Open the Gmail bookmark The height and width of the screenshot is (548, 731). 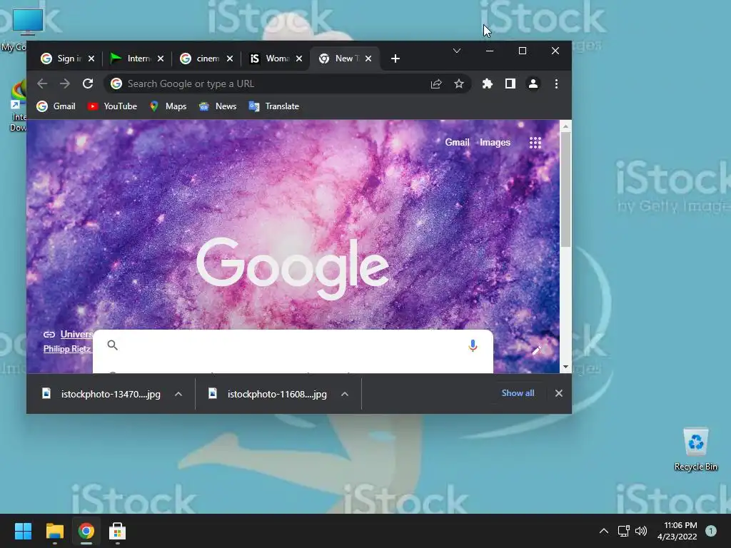(56, 106)
